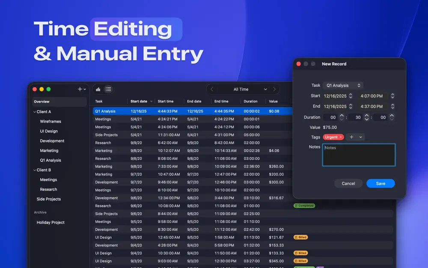Click the Notes input field
Image resolution: width=428 pixels, height=268 pixels.
[x=359, y=154]
